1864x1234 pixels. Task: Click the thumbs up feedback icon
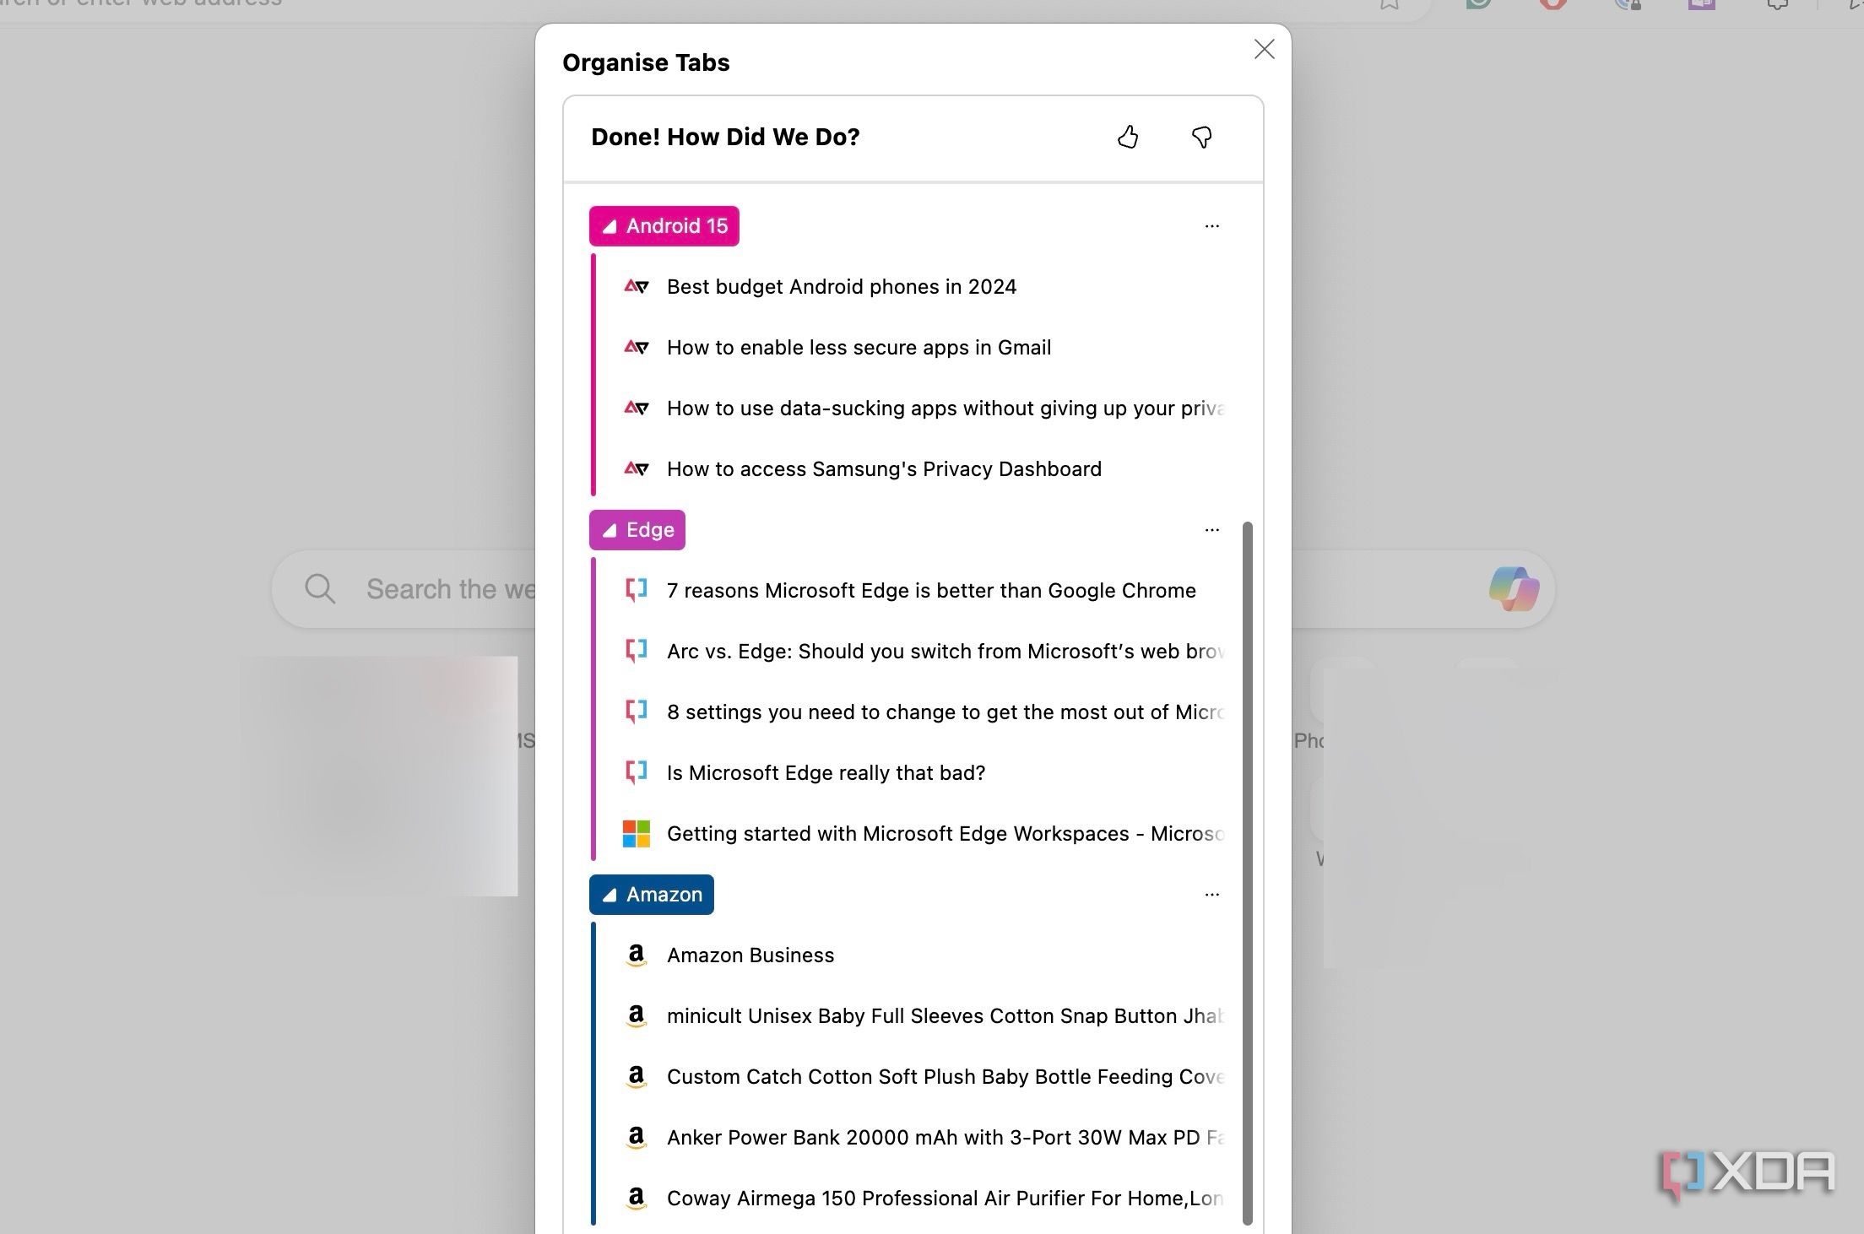(x=1128, y=137)
